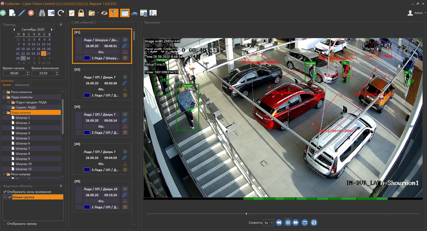Go to next month after Сентябрь 2020
The height and width of the screenshot is (231, 427).
pyautogui.click(x=52, y=30)
